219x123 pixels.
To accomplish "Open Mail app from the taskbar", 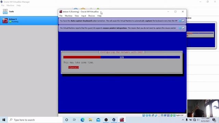I will tap(98, 120).
